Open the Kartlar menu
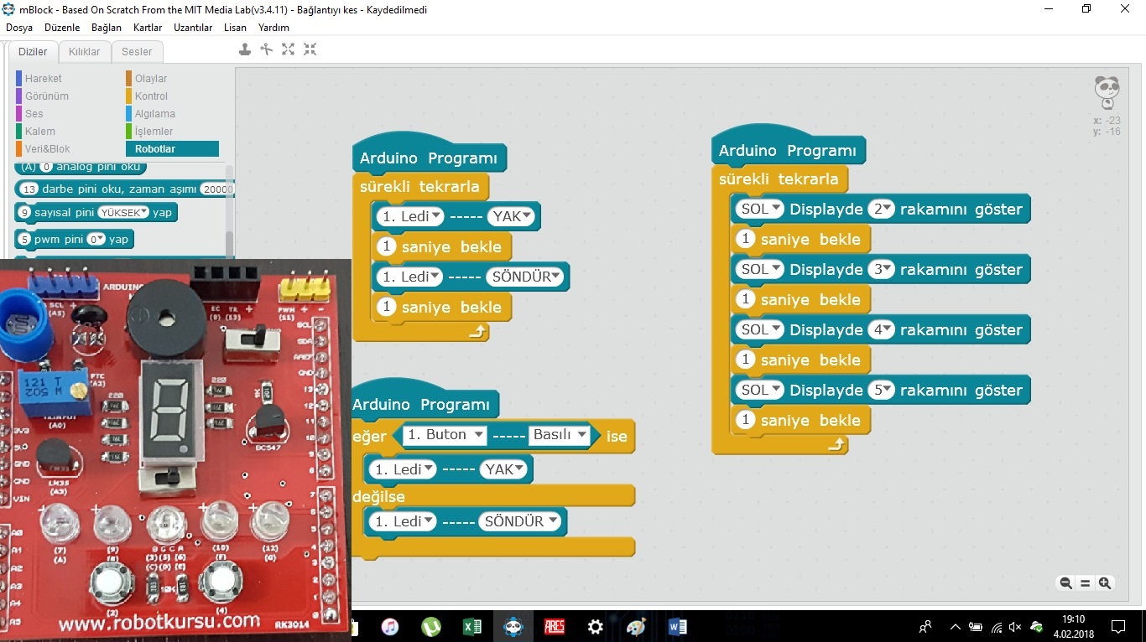The width and height of the screenshot is (1146, 642). pyautogui.click(x=148, y=28)
